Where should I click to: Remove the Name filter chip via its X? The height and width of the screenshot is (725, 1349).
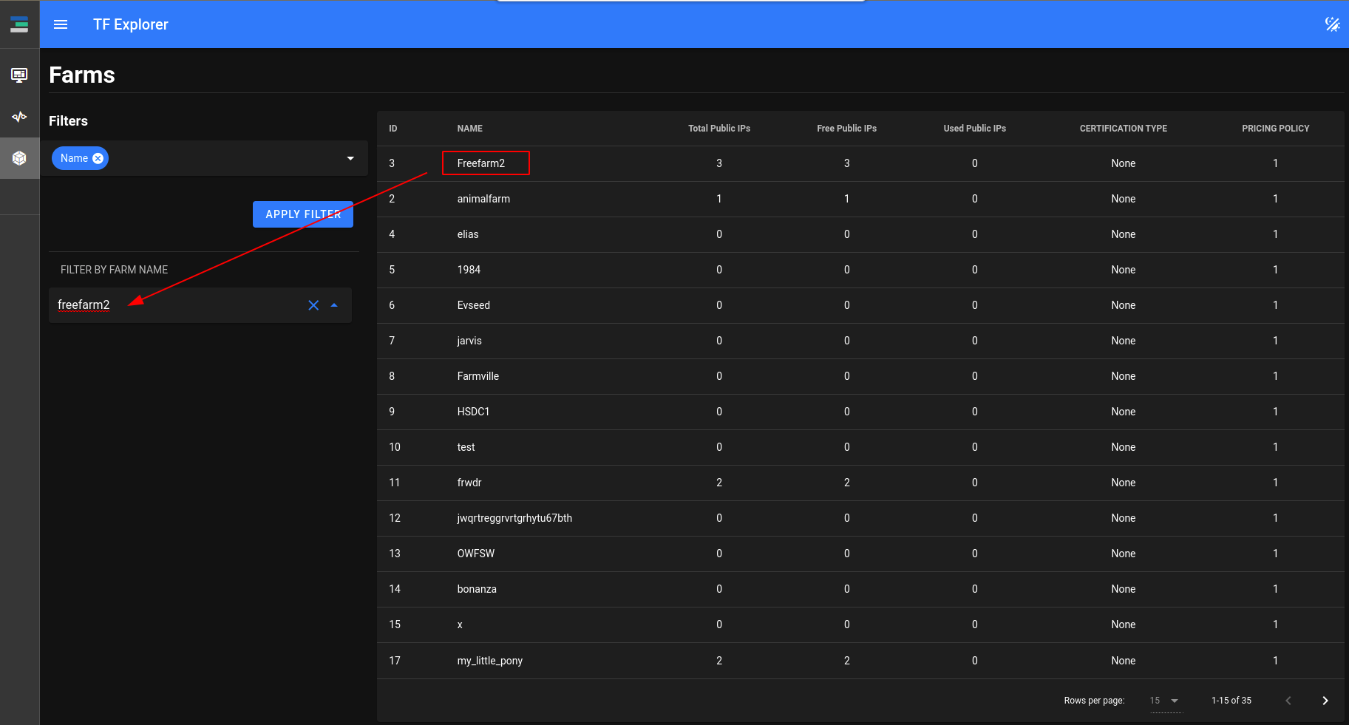pos(98,157)
